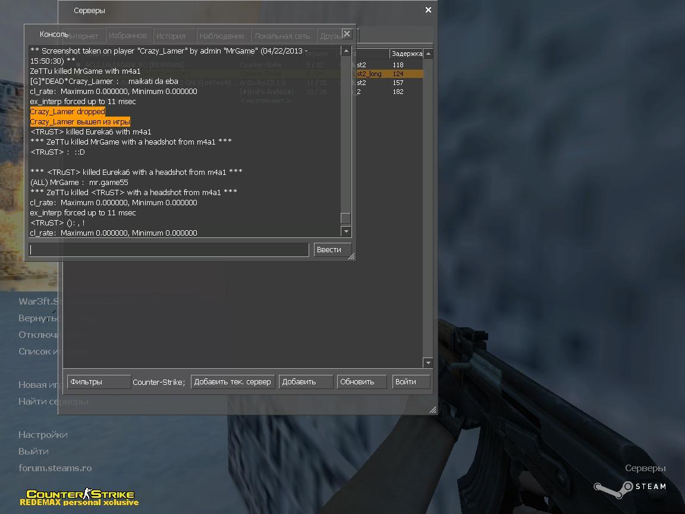The width and height of the screenshot is (685, 514).
Task: Click the Вернуться menu entry
Action: (x=38, y=318)
